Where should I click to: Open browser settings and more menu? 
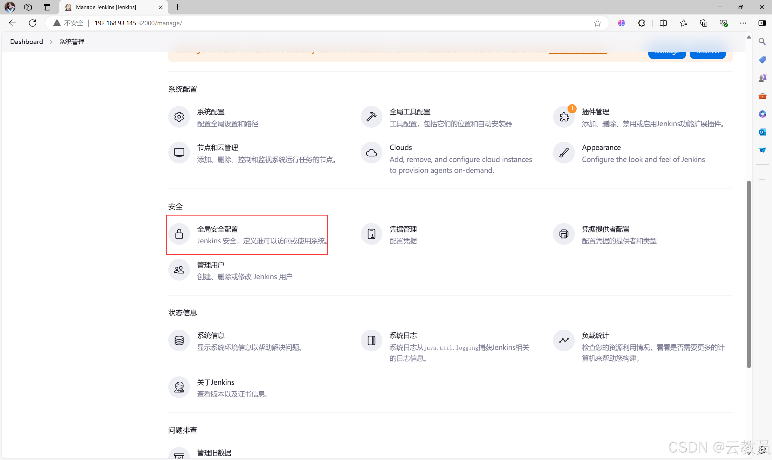[x=743, y=23]
